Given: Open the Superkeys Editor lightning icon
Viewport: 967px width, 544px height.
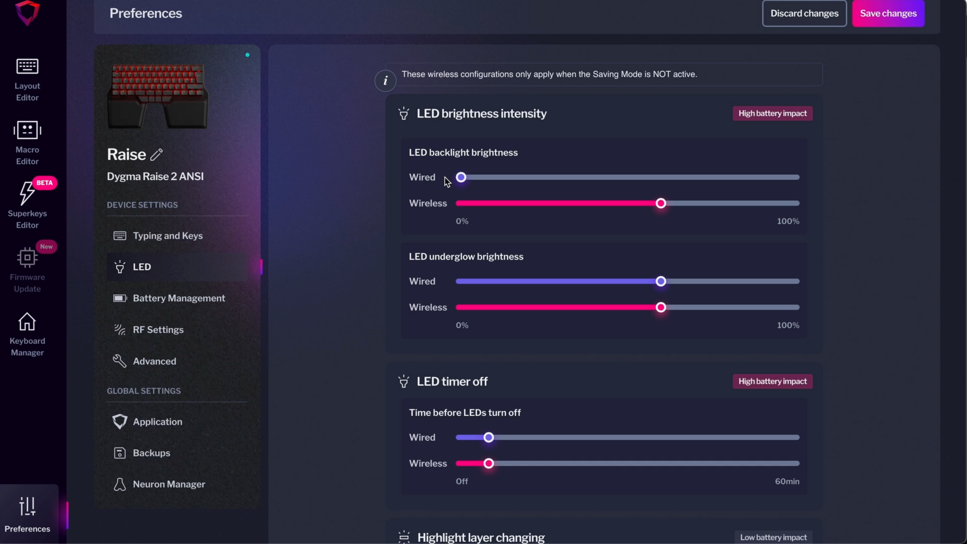Looking at the screenshot, I should 26,193.
